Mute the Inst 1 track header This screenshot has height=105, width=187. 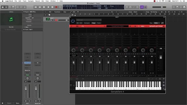pos(52,20)
